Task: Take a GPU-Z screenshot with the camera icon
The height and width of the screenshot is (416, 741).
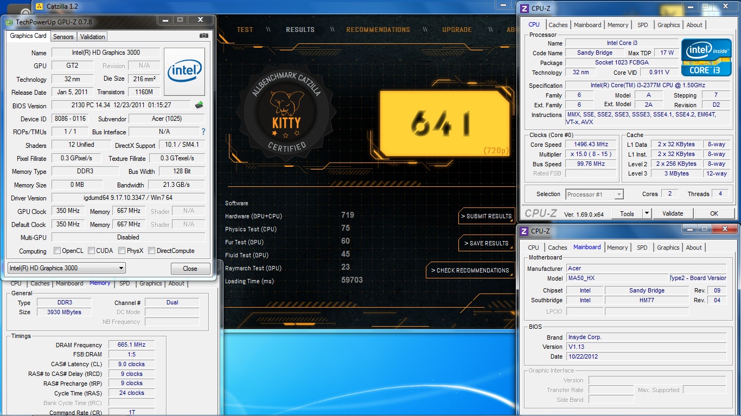Action: click(x=203, y=36)
